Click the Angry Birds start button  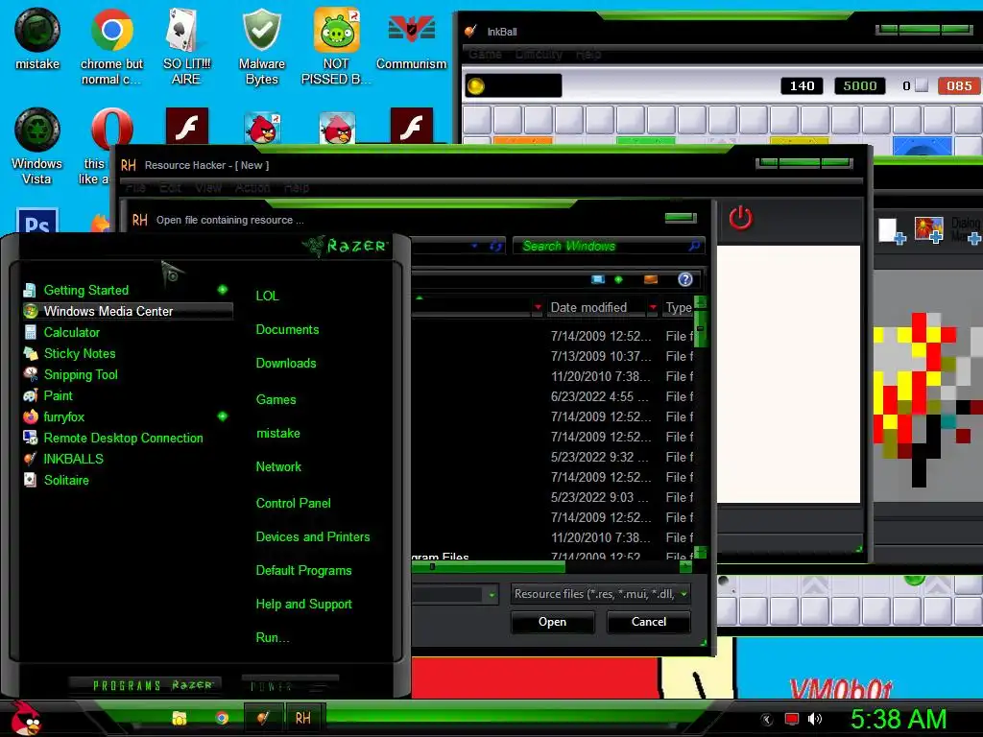pyautogui.click(x=26, y=718)
